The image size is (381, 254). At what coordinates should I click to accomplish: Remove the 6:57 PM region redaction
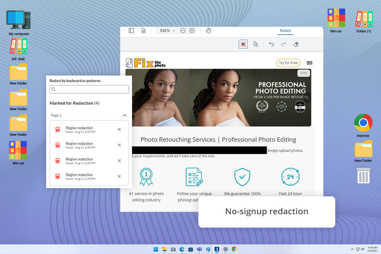click(119, 129)
